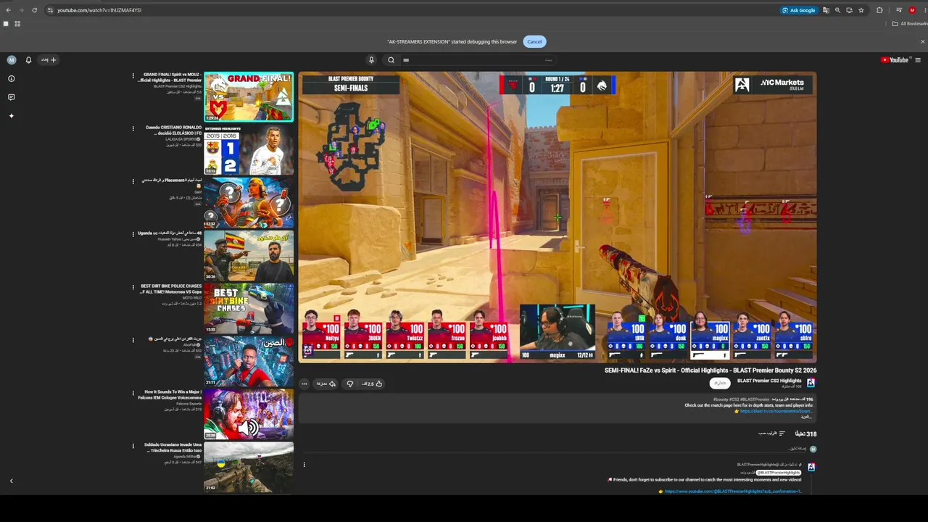Screen dimensions: 928x522
Task: Open the 'BEST DIRT BIKE POLICE CHASES' video title
Action: click(171, 289)
